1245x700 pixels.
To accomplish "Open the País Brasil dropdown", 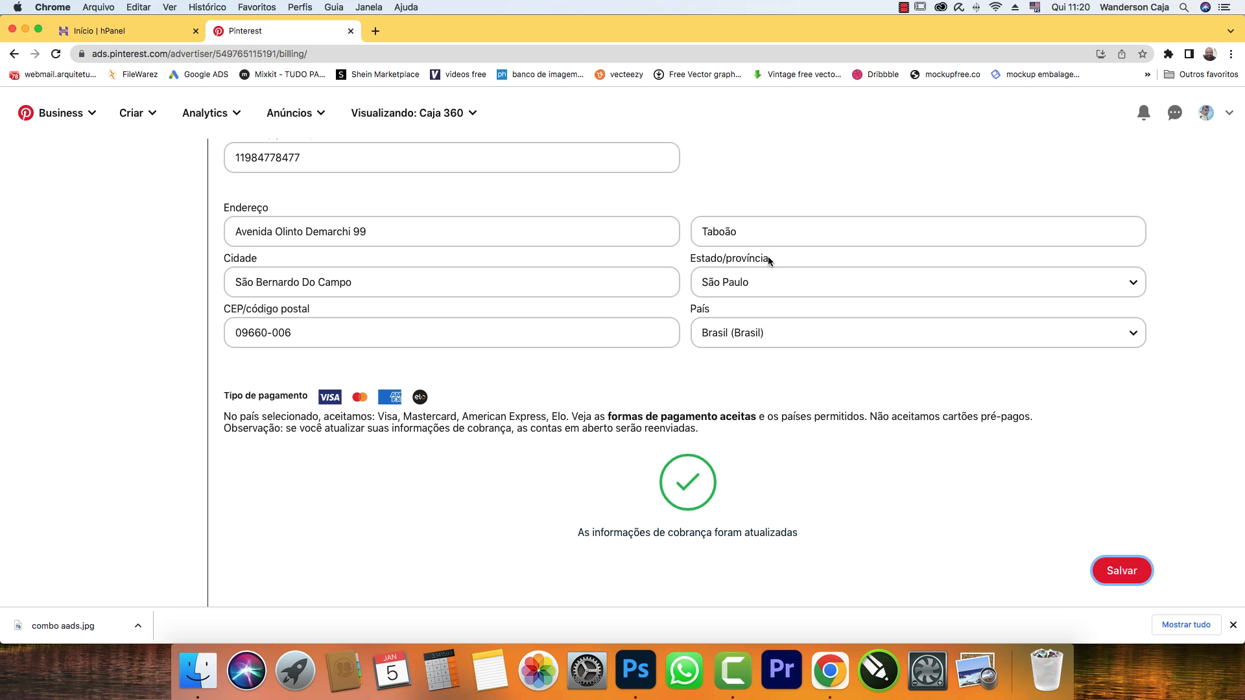I will point(918,332).
